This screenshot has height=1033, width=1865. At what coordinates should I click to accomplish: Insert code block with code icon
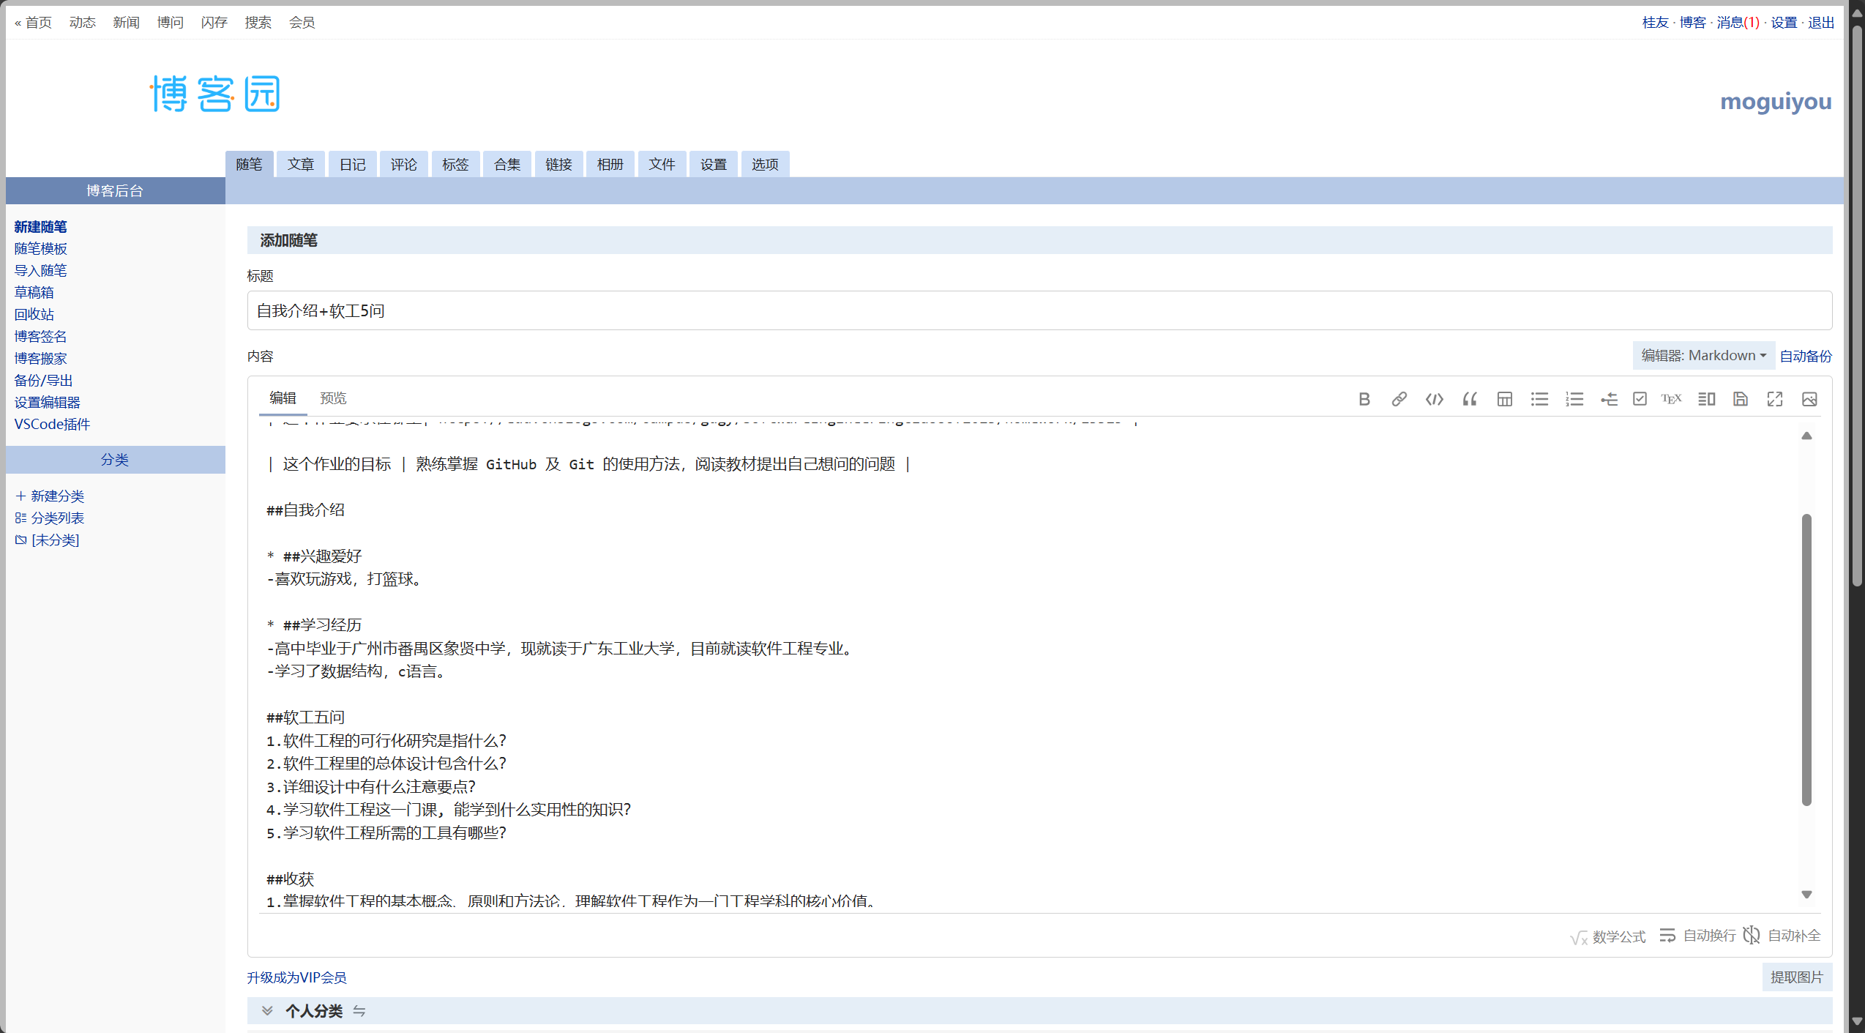(1434, 399)
